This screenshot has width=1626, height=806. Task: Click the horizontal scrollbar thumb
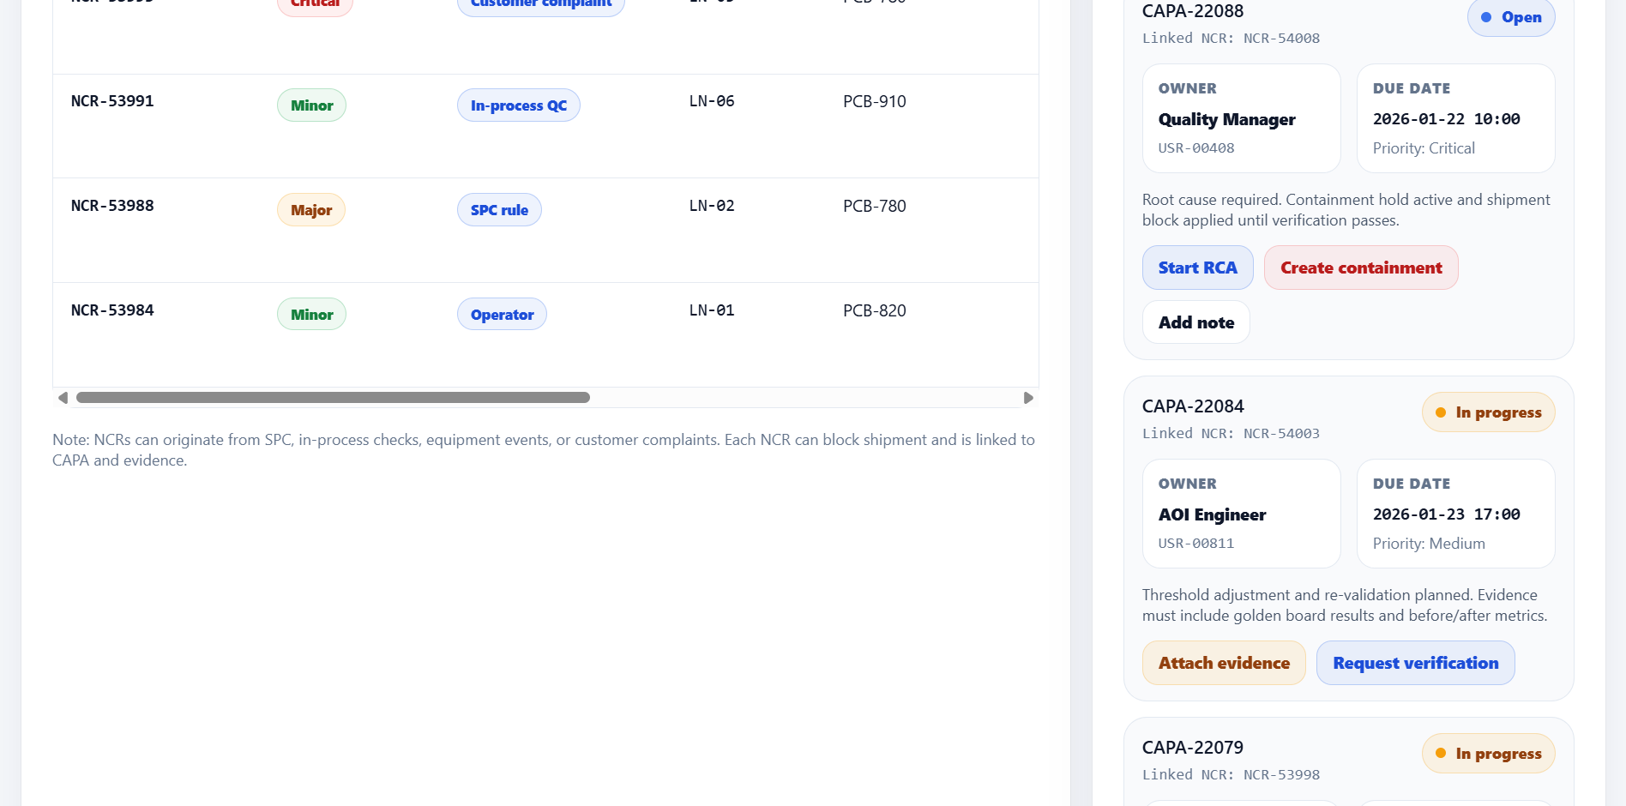tap(333, 398)
